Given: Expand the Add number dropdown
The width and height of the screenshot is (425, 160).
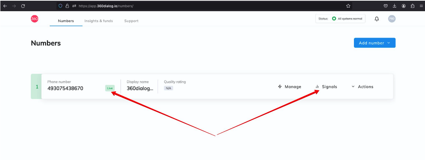Looking at the screenshot, I should [x=374, y=43].
